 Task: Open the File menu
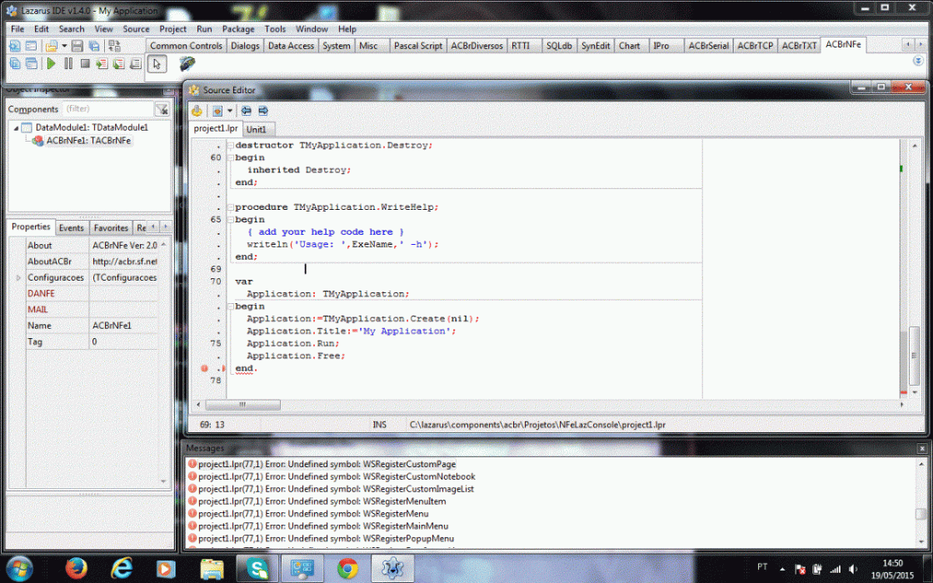pyautogui.click(x=17, y=28)
